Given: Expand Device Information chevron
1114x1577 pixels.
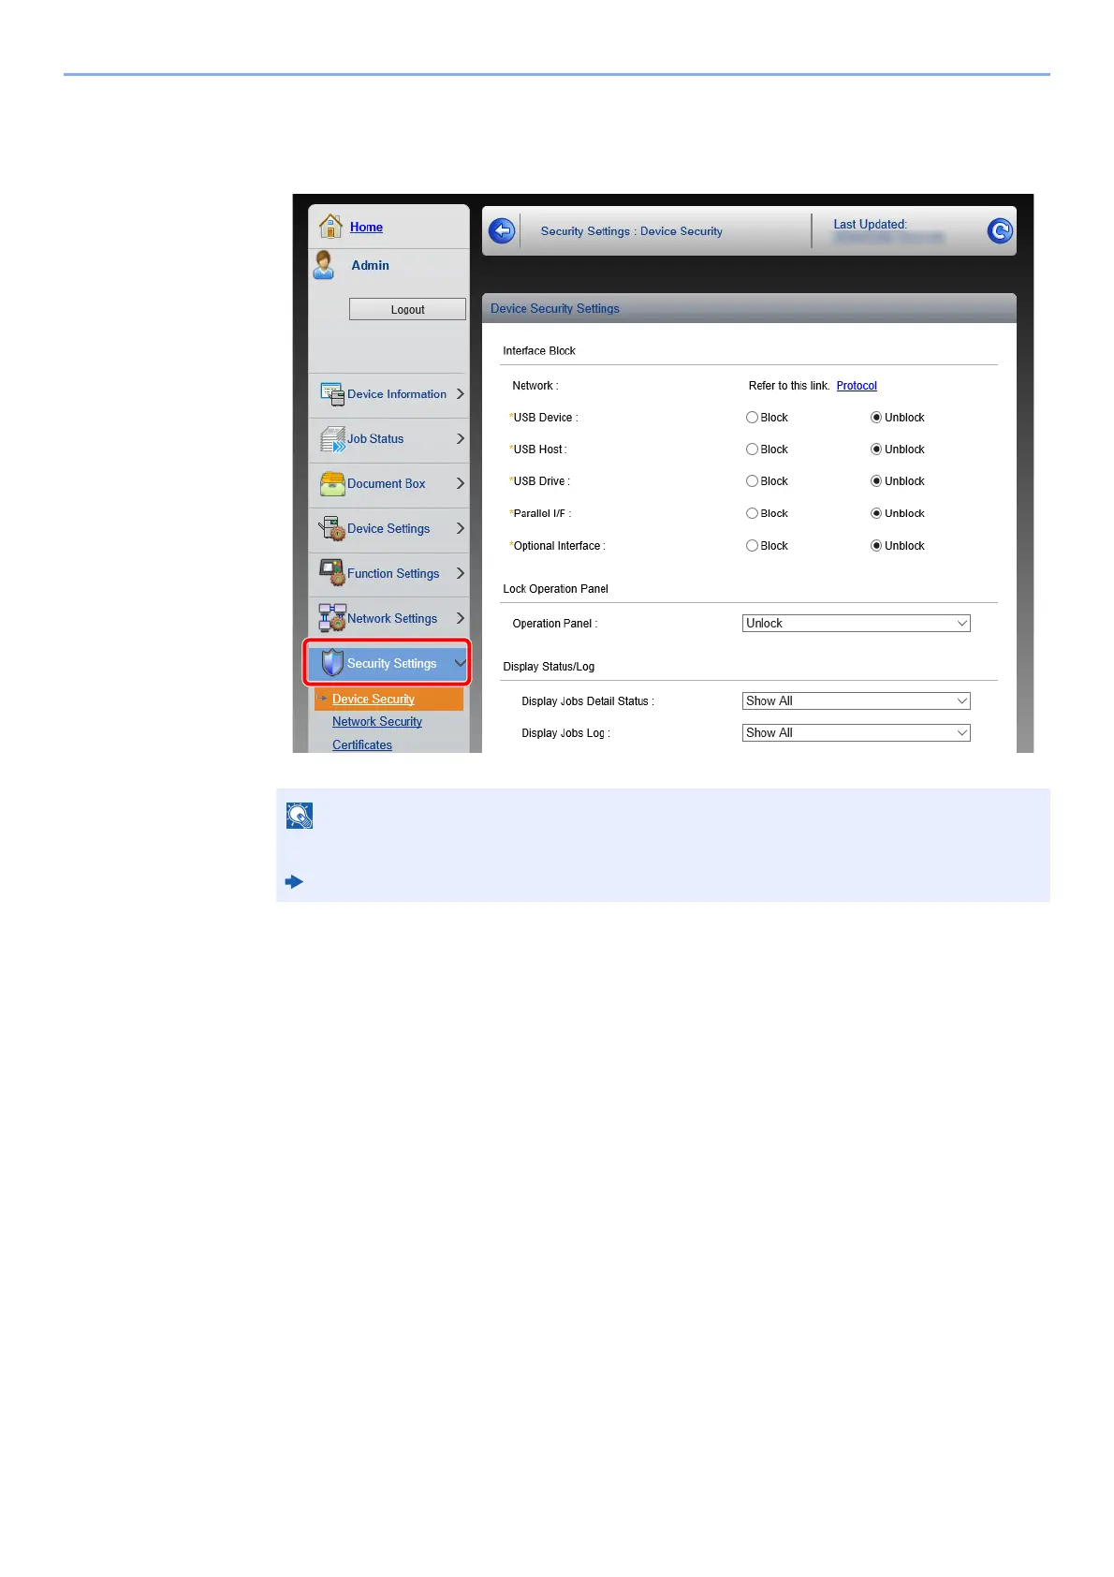Looking at the screenshot, I should (460, 394).
